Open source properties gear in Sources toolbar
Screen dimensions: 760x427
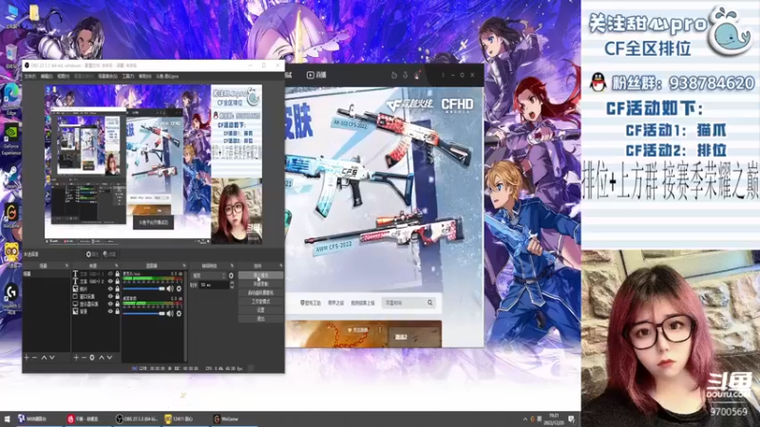tap(92, 358)
